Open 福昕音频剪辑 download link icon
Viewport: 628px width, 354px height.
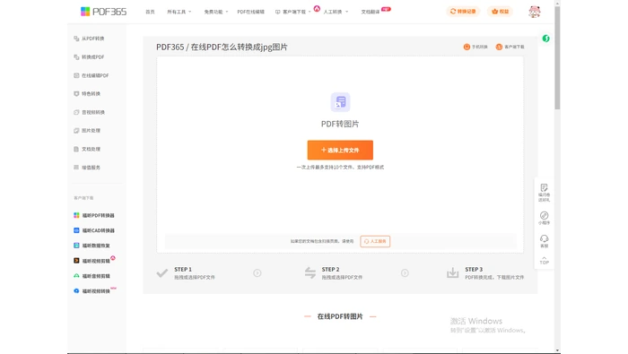pos(76,276)
